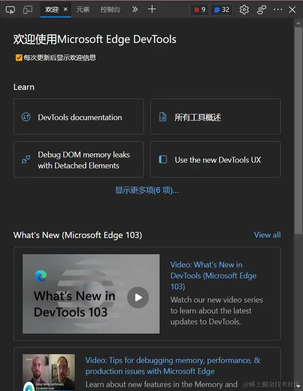Select the inspect element tool icon

click(10, 9)
